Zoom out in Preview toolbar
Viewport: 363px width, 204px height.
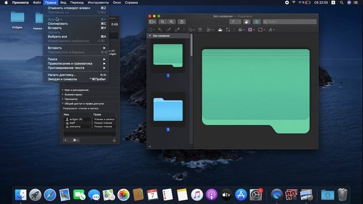[x=163, y=22]
